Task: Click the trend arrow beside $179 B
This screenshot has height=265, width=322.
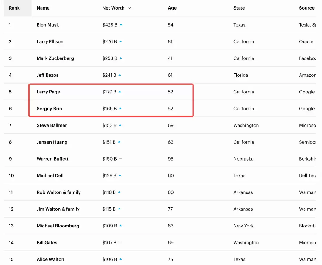Action: (x=120, y=92)
